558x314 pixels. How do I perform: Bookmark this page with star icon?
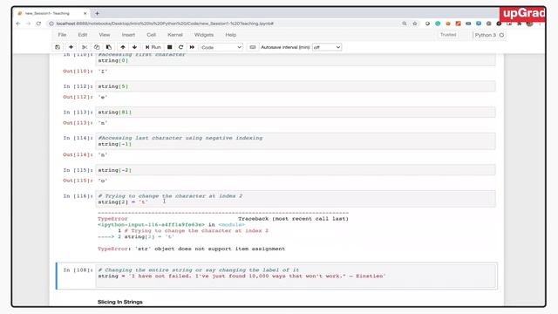[415, 24]
